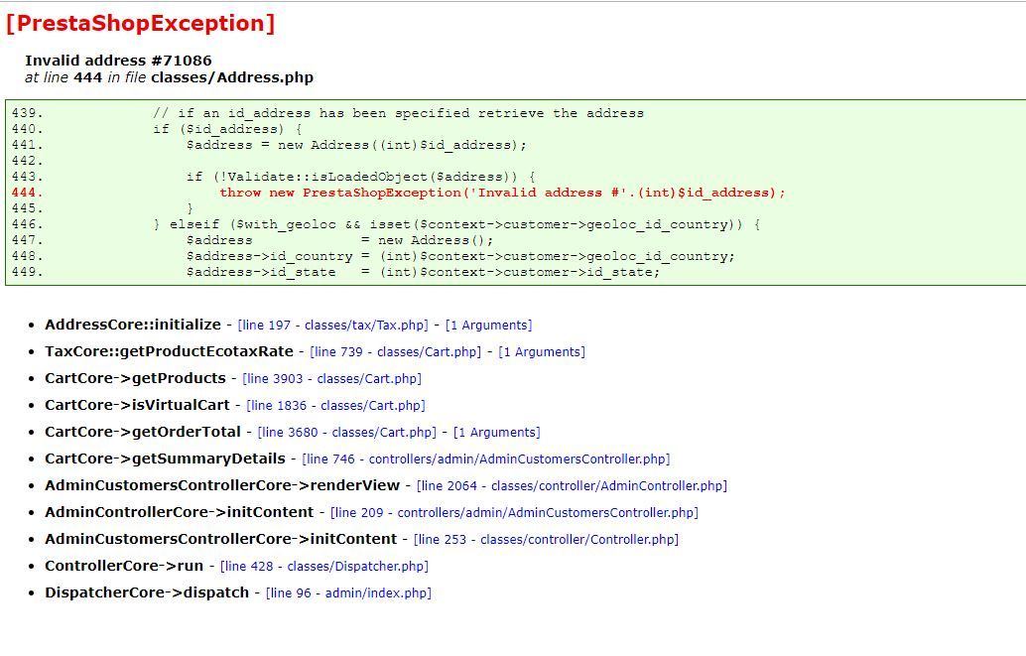Click ControllerCore->run trace entry
The height and width of the screenshot is (656, 1026).
[x=124, y=567]
